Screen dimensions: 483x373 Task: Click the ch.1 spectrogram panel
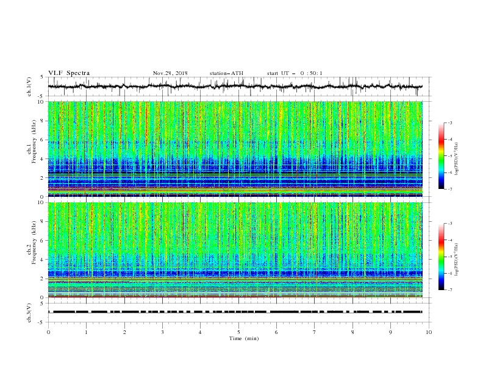(235, 149)
